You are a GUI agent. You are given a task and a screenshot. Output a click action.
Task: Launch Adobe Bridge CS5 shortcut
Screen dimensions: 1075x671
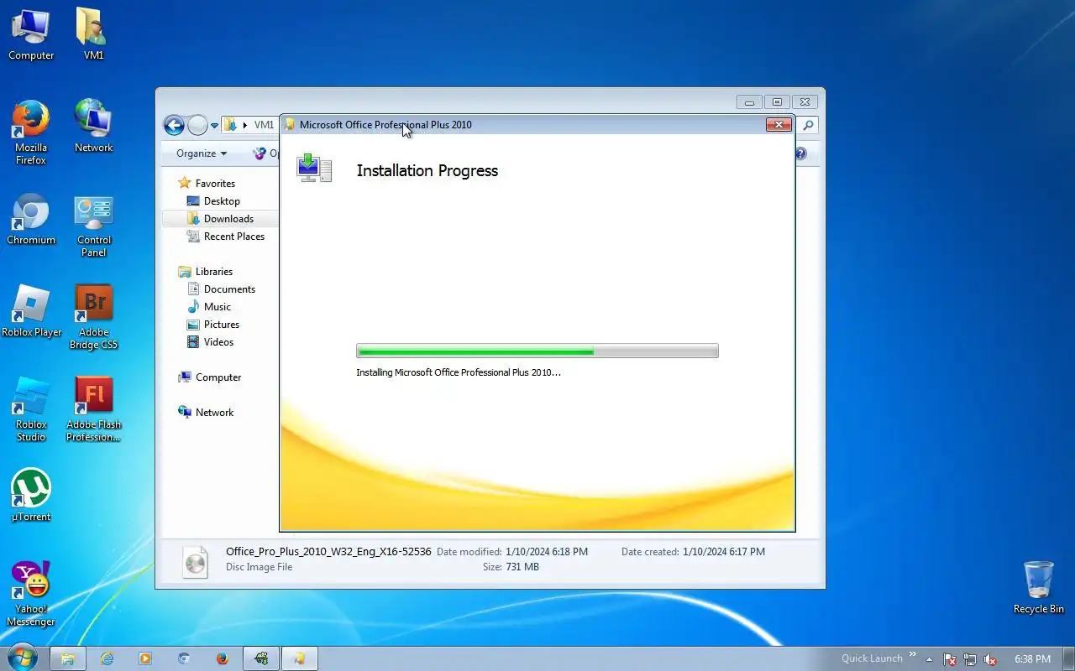pyautogui.click(x=93, y=318)
